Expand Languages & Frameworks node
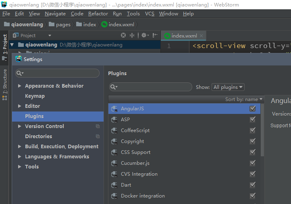The image size is (291, 204). click(x=19, y=157)
